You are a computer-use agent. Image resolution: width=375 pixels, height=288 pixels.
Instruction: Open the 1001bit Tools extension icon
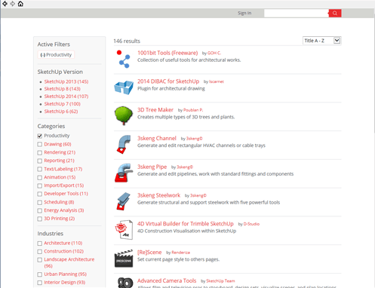(x=123, y=59)
